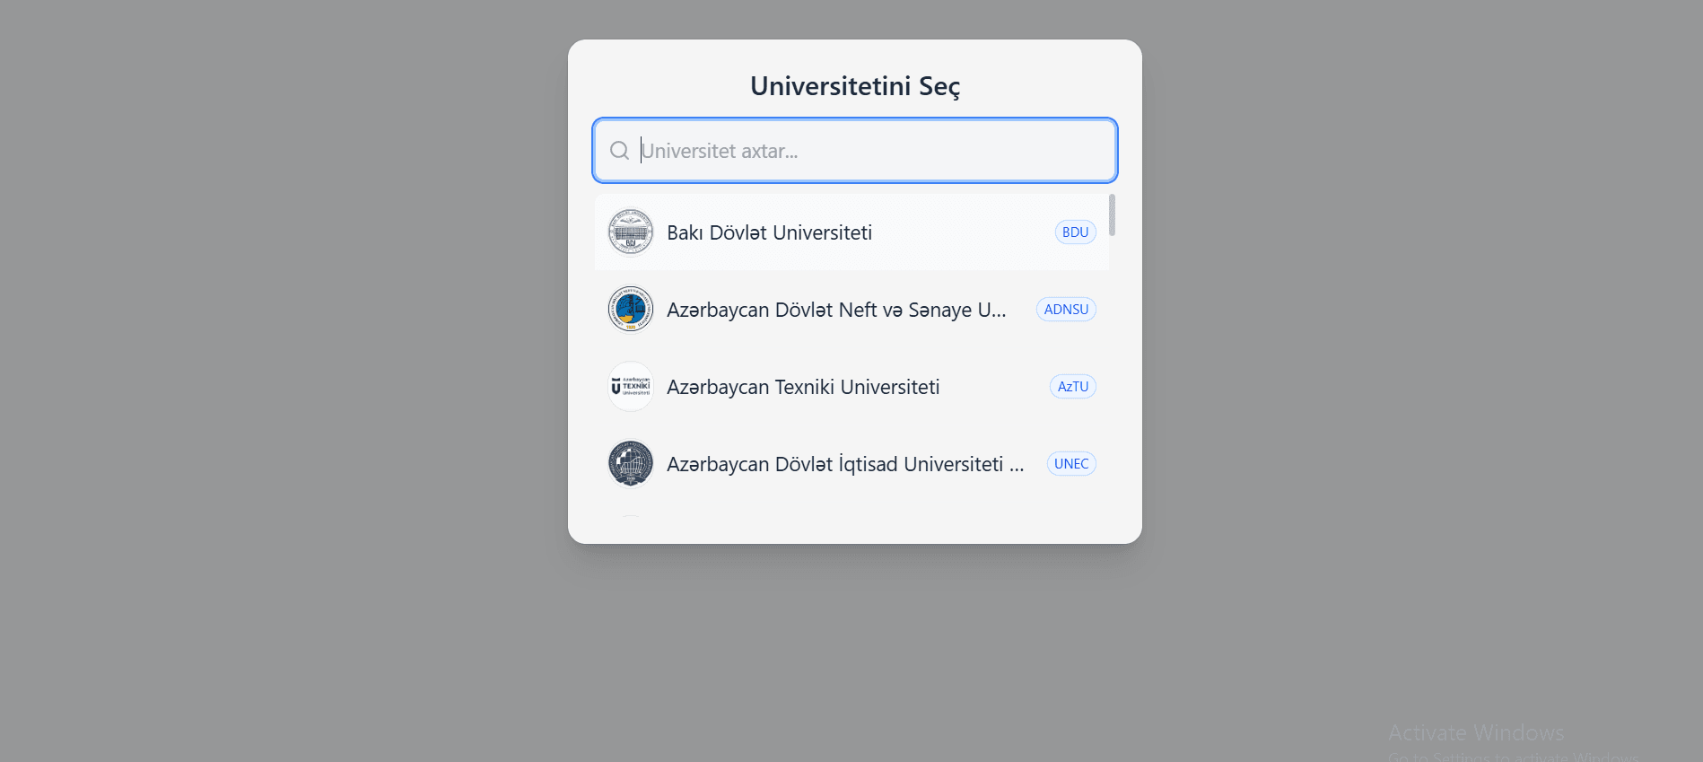Screen dimensions: 1703x762
Task: Click the Activate Windows watermark text
Action: pyautogui.click(x=1475, y=731)
